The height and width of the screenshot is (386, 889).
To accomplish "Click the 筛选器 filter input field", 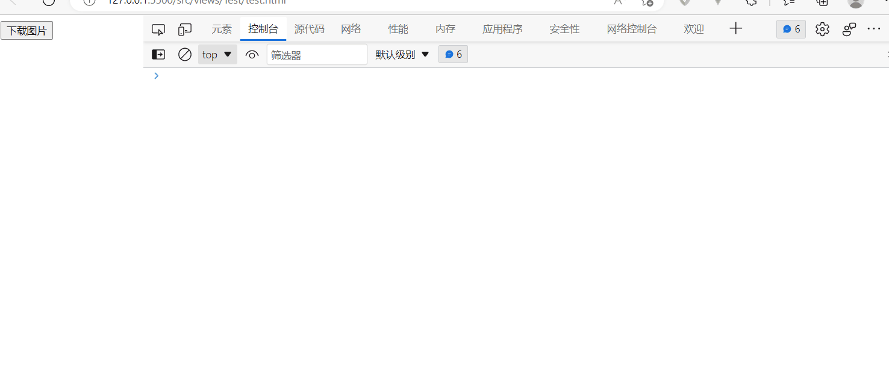I will point(317,54).
